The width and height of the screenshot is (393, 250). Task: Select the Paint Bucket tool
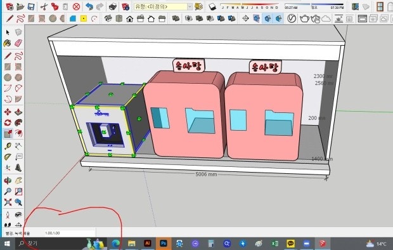point(8,43)
